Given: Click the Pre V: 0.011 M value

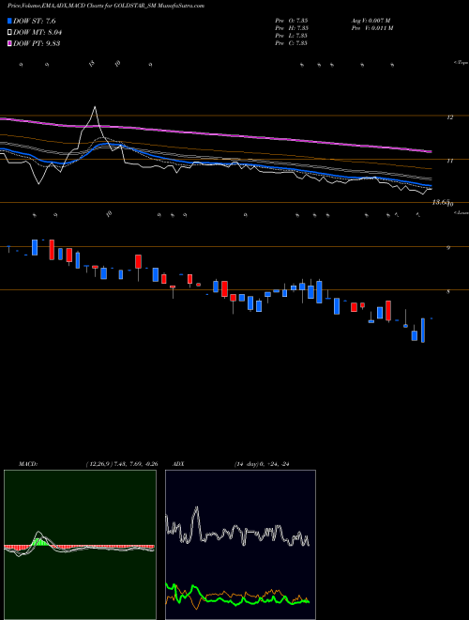Looking at the screenshot, I should tap(371, 28).
